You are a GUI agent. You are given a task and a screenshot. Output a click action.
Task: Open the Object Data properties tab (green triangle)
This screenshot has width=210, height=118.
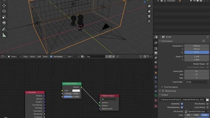pyautogui.click(x=156, y=96)
